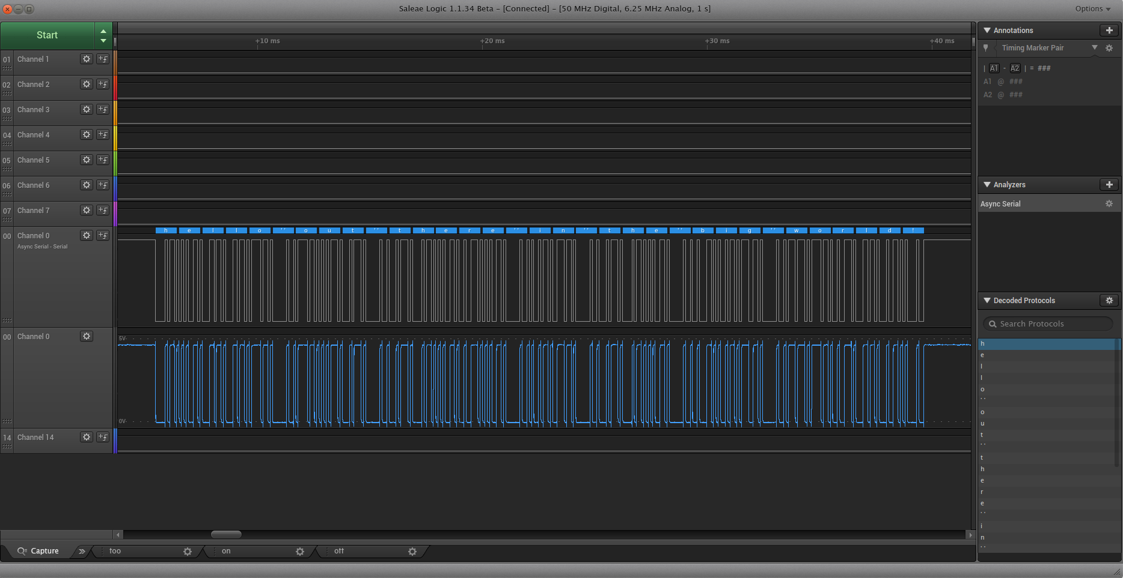The height and width of the screenshot is (578, 1123).
Task: Open Channel 1 settings gear
Action: point(87,59)
